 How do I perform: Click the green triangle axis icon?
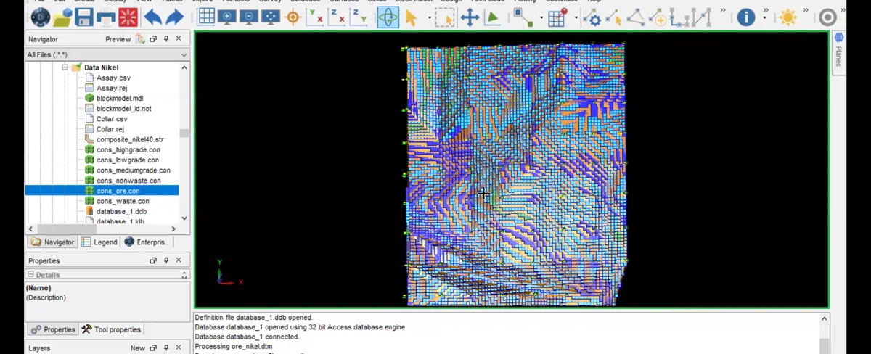(x=492, y=17)
